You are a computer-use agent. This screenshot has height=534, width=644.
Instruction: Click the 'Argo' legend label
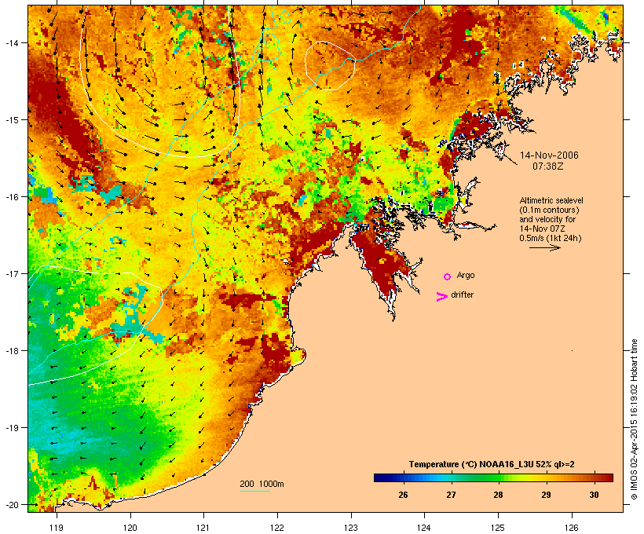coord(466,276)
